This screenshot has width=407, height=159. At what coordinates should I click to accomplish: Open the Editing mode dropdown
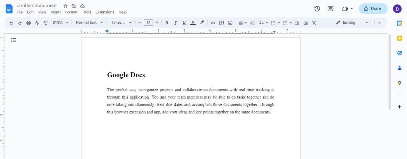point(352,23)
